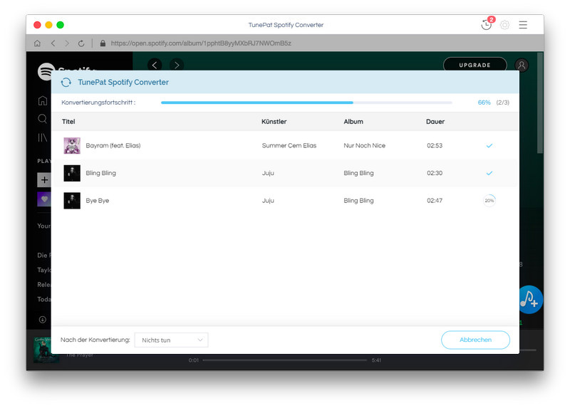Screen dimensions: 570x408
Task: Open Liked Songs heart icon
Action: click(44, 199)
